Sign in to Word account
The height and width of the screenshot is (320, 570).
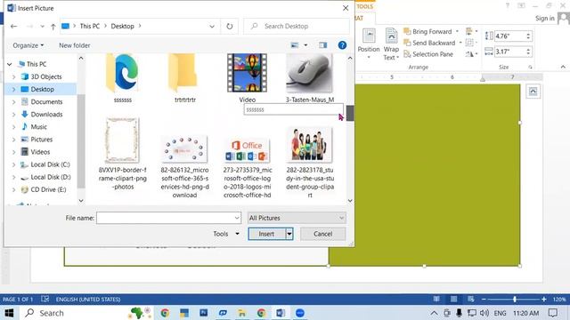click(x=545, y=18)
